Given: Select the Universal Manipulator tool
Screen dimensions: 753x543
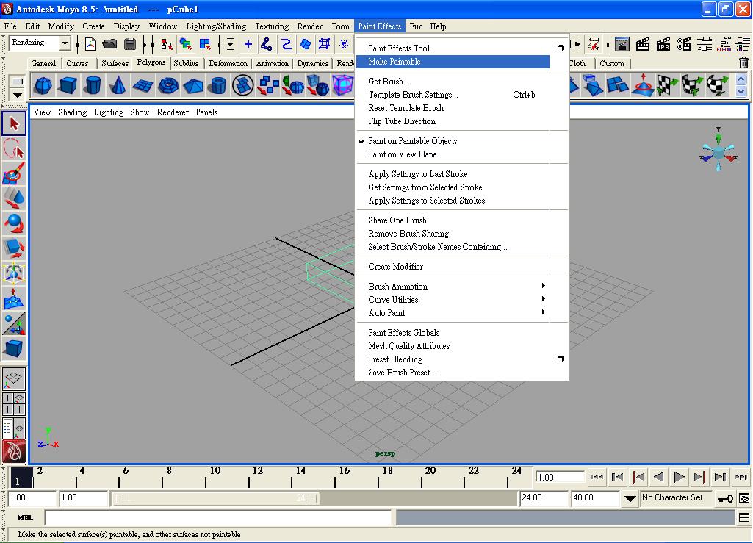Looking at the screenshot, I should (14, 273).
